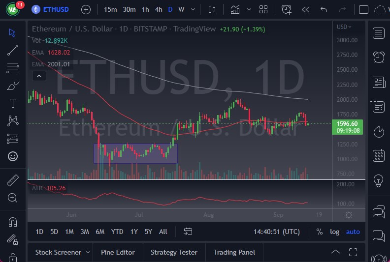
Task: Show All available chart history
Action: coord(163,232)
